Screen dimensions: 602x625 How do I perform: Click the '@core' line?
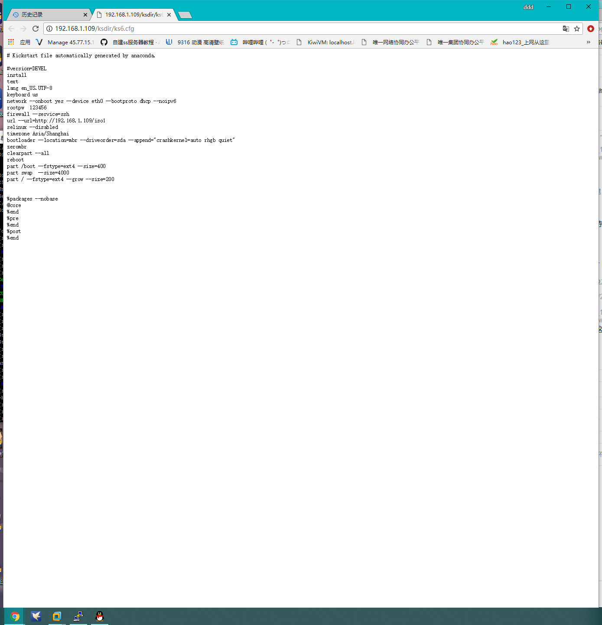tap(14, 205)
